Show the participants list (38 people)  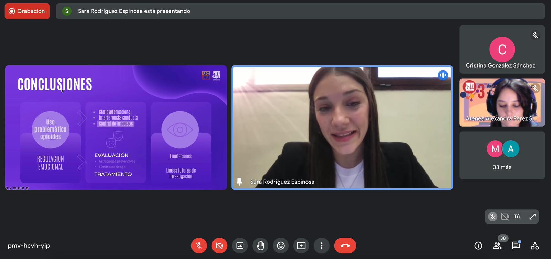[497, 246]
